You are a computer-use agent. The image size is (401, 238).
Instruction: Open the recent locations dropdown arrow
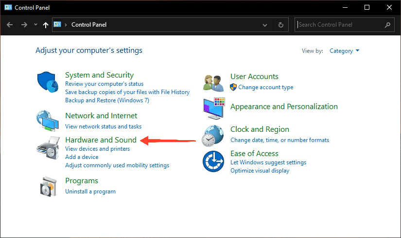(x=35, y=25)
